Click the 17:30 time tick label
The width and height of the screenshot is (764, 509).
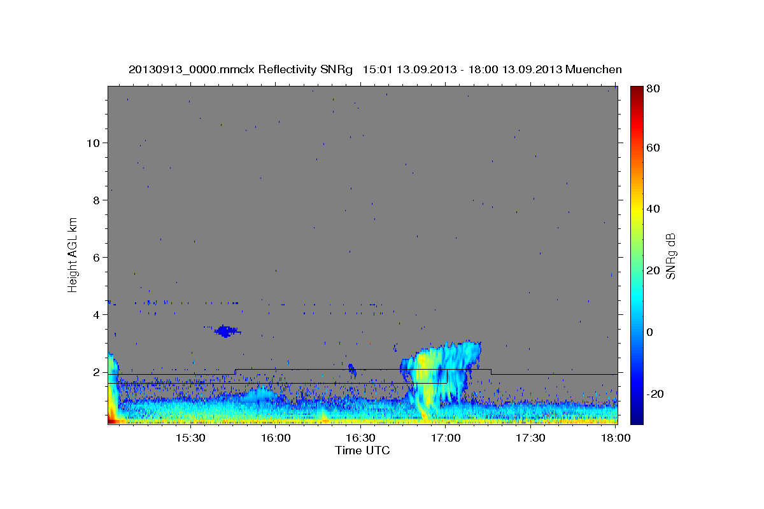530,438
